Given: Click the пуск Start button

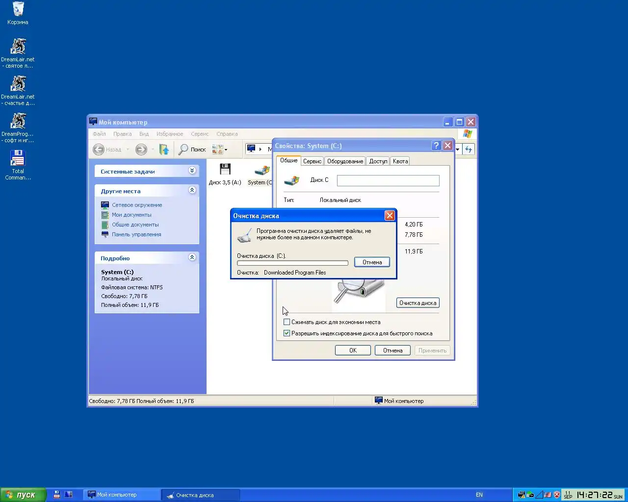Looking at the screenshot, I should tap(23, 495).
